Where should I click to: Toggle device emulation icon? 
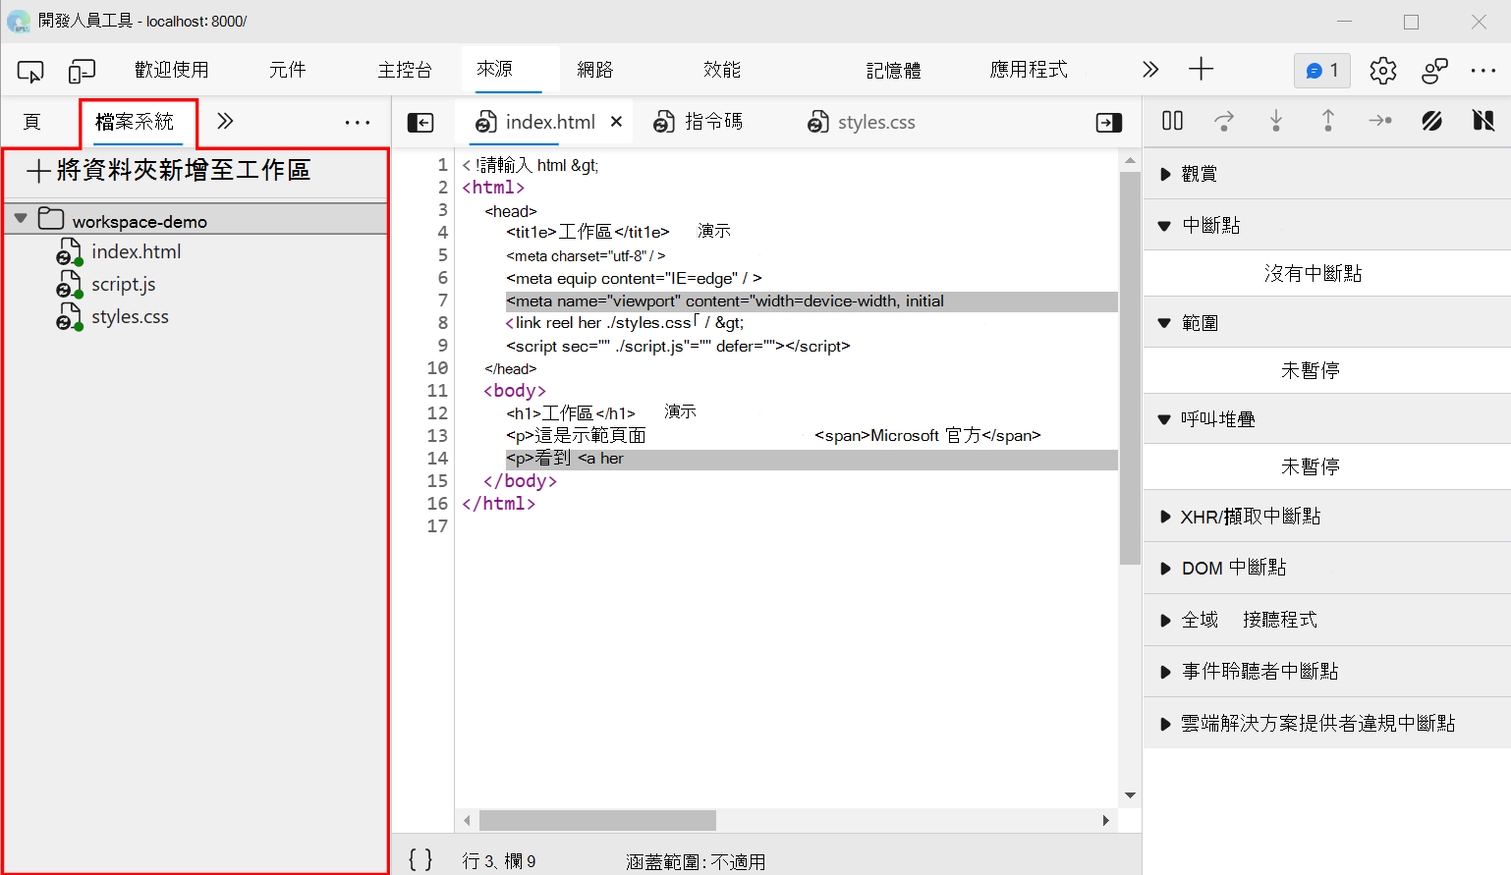[x=82, y=71]
